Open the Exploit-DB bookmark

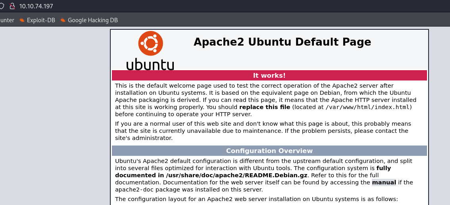[x=37, y=20]
